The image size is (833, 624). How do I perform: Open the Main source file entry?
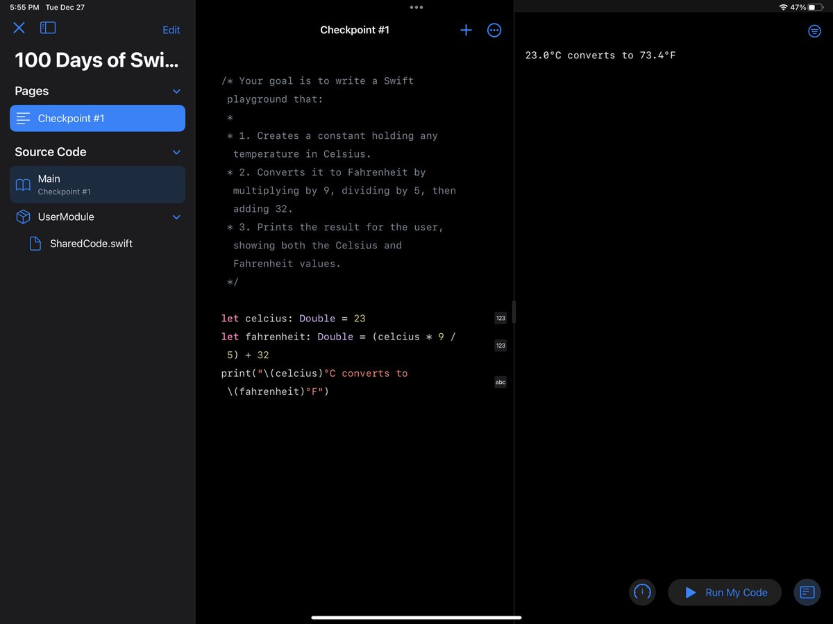97,185
